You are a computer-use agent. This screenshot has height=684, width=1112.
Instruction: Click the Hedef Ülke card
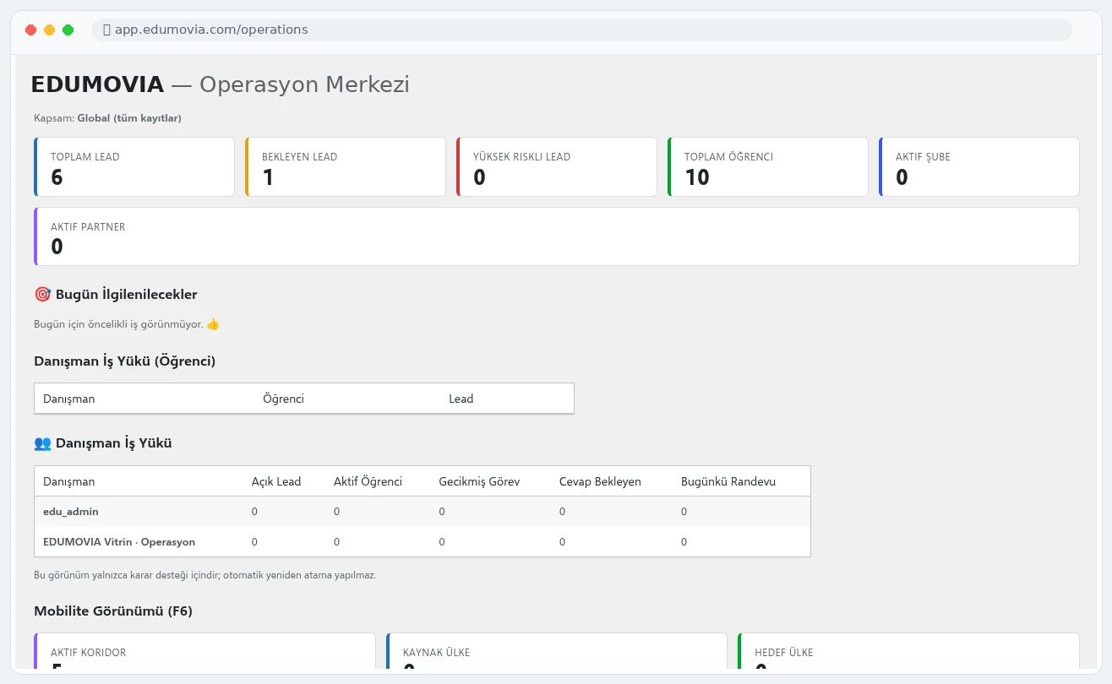coord(908,652)
